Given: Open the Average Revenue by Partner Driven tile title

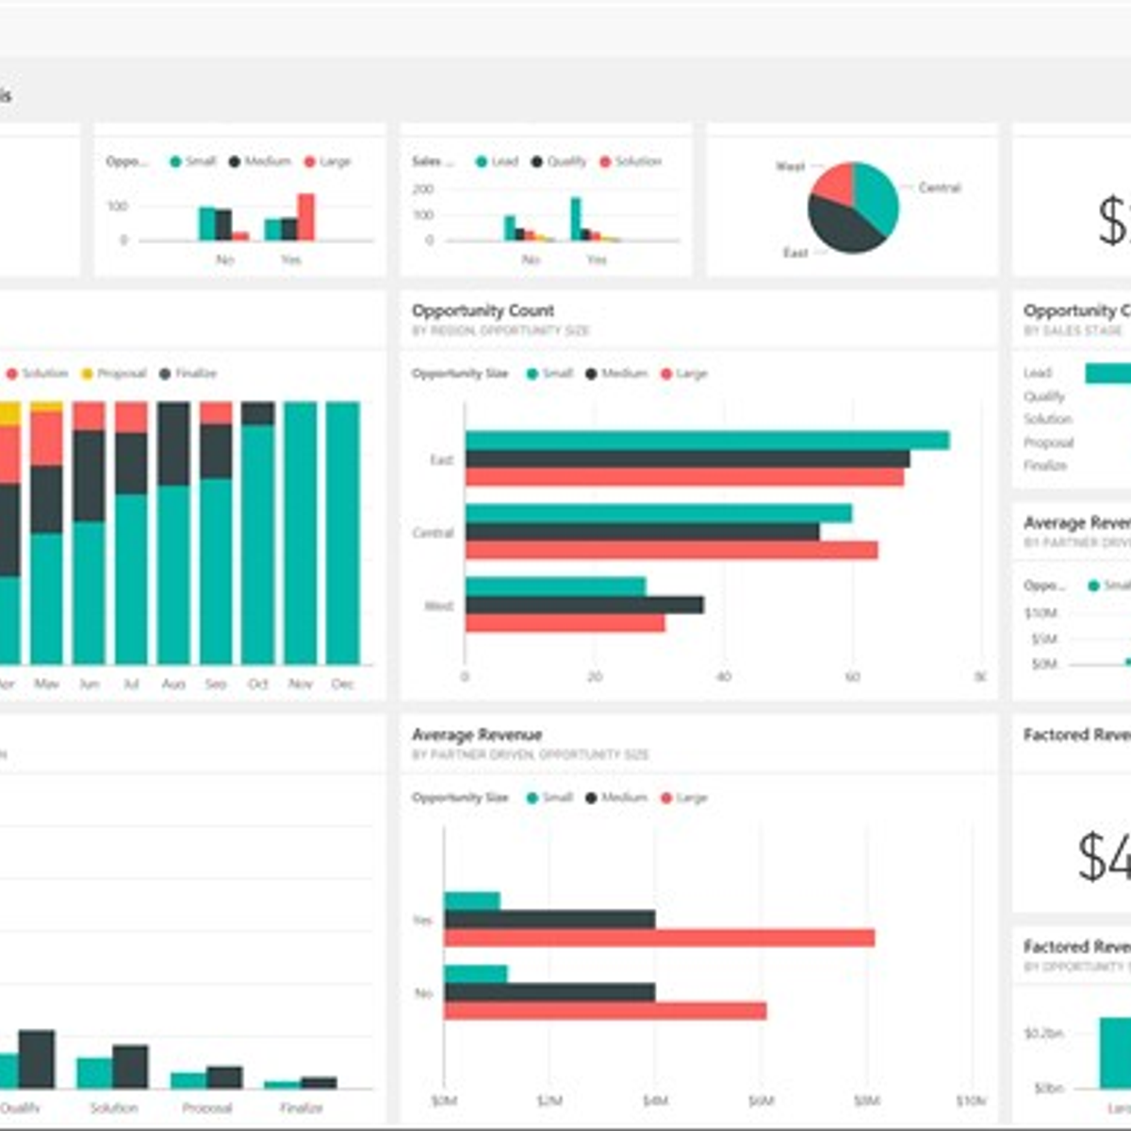Looking at the screenshot, I should 477,735.
